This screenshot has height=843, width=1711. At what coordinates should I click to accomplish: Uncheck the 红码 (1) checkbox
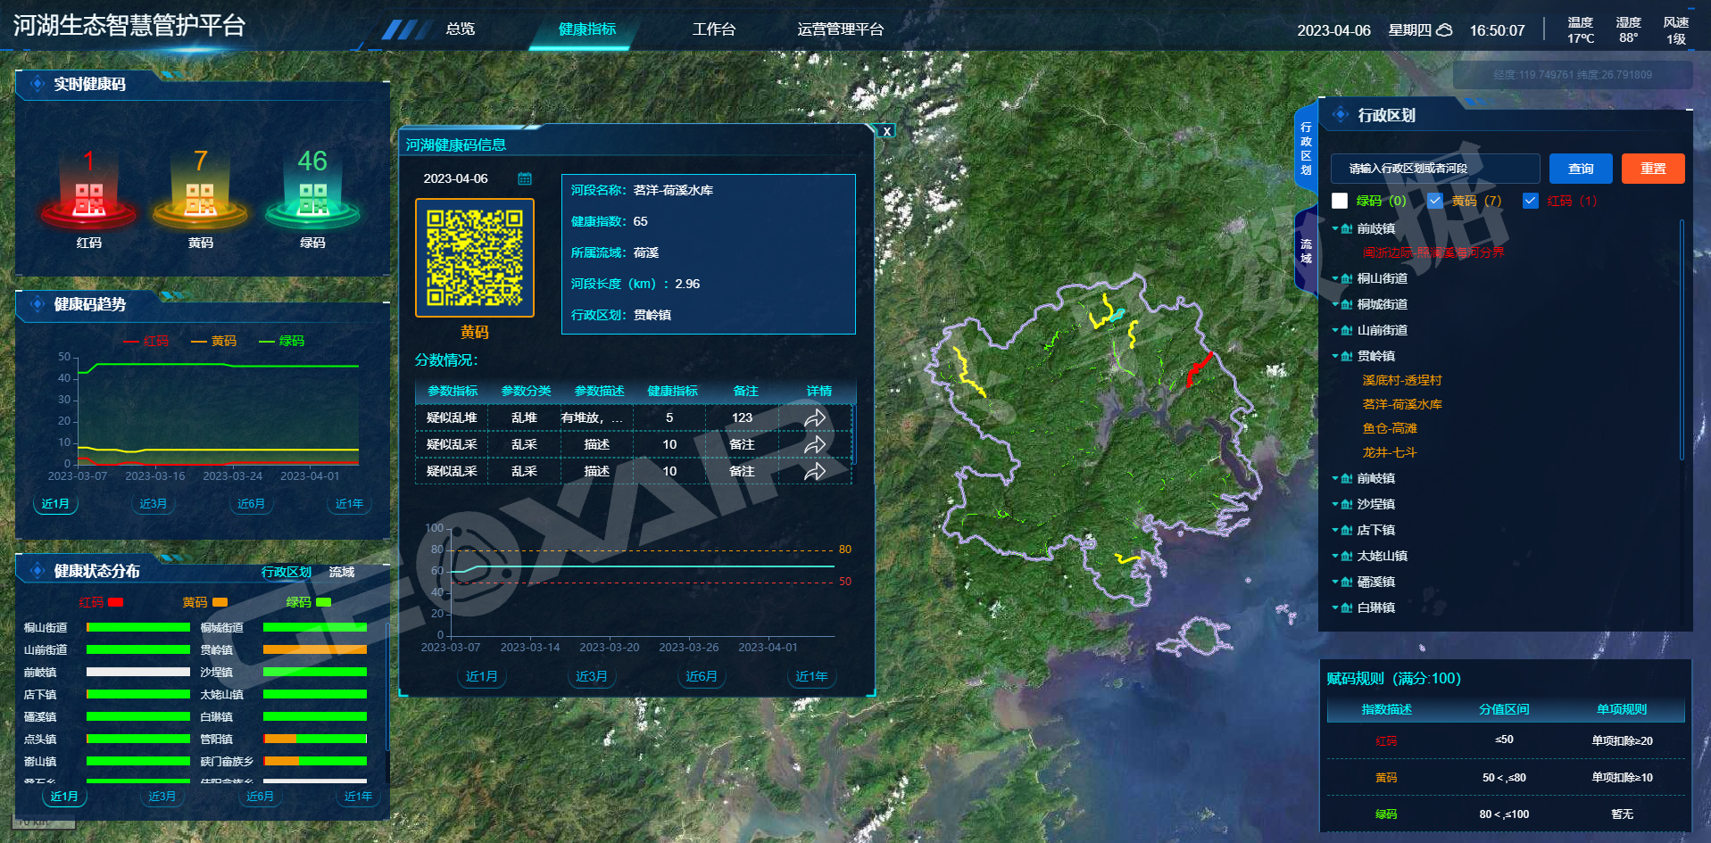(x=1530, y=201)
